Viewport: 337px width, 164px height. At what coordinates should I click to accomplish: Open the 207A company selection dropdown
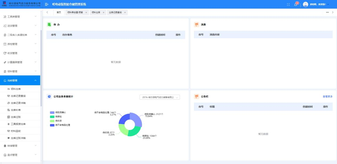[160, 97]
